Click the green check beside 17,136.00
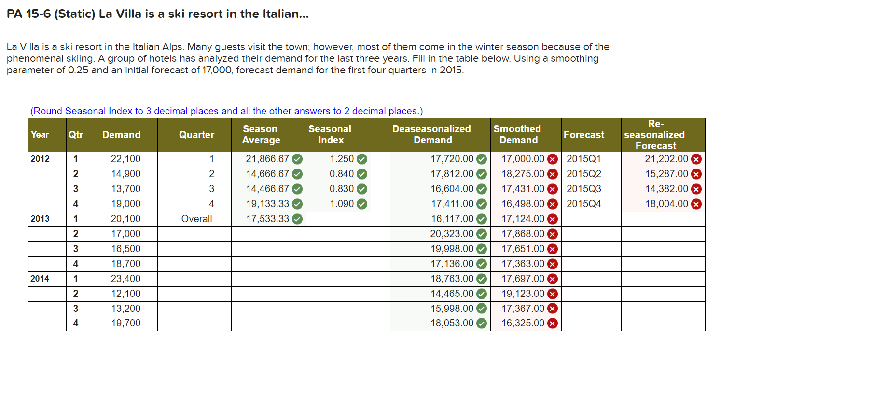 click(482, 264)
